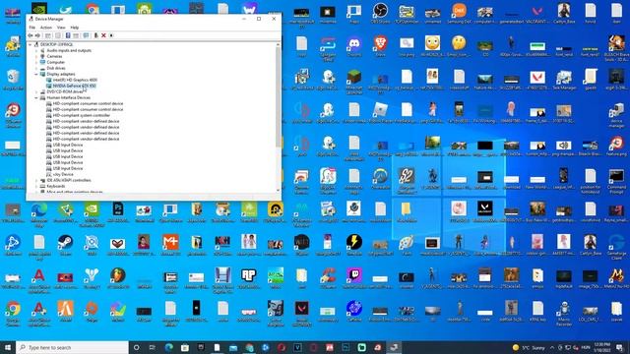Select the Macro Recorder desktop icon

pos(564,313)
